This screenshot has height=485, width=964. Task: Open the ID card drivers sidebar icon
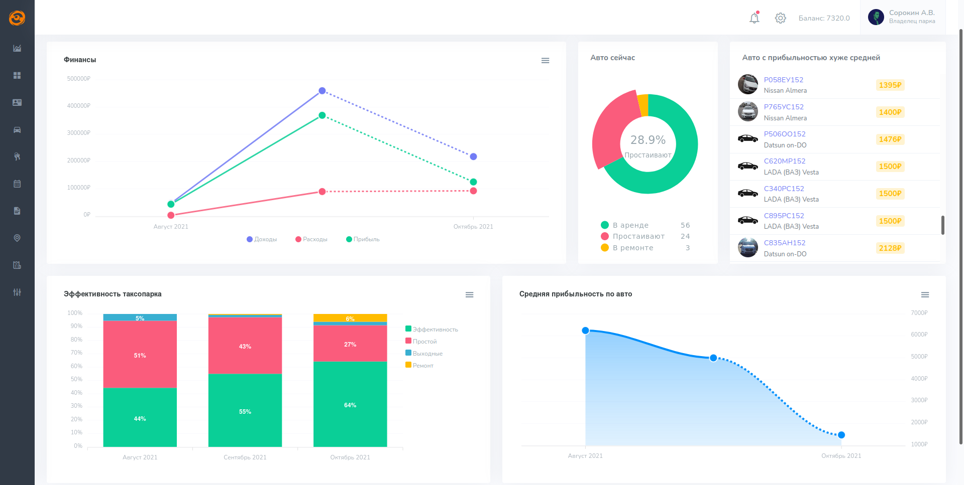(17, 102)
